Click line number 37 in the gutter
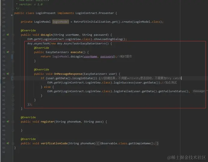The image size is (208, 162). pos(4,78)
